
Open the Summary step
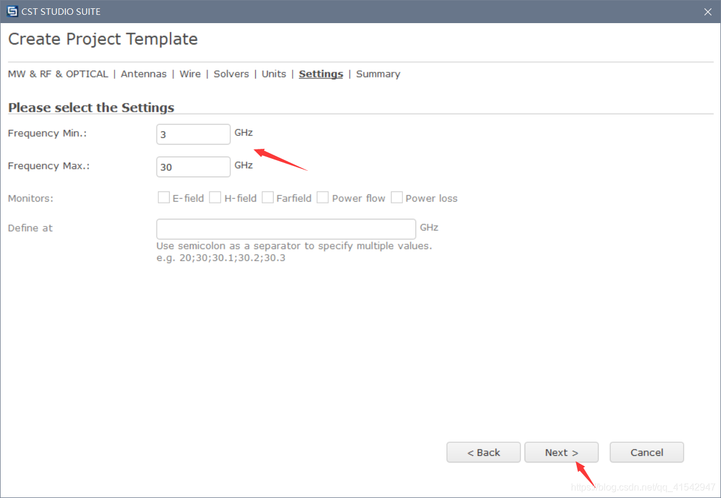tap(378, 74)
